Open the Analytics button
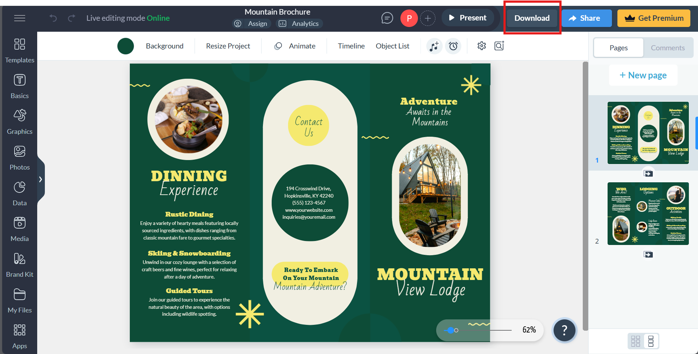Screen dimensions: 698x354 point(299,24)
